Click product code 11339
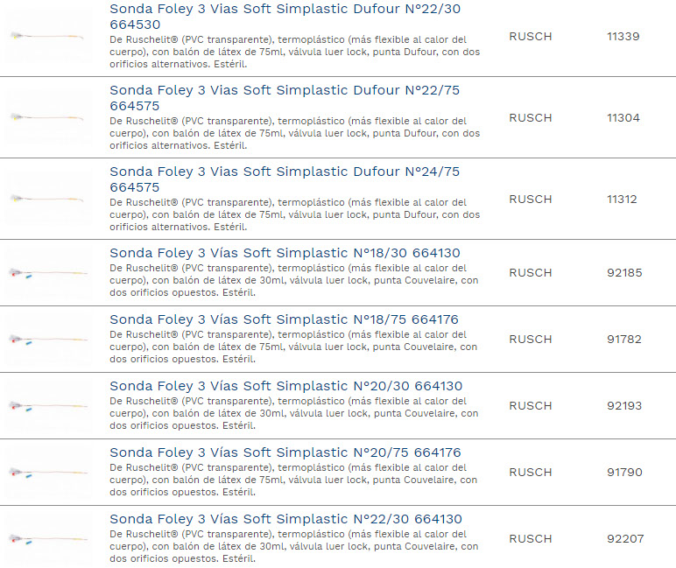This screenshot has height=568, width=676. point(623,37)
